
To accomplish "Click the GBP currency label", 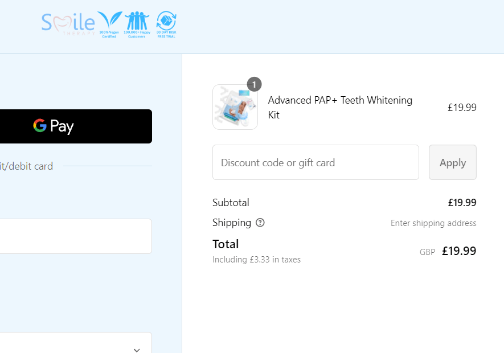I will [x=427, y=252].
